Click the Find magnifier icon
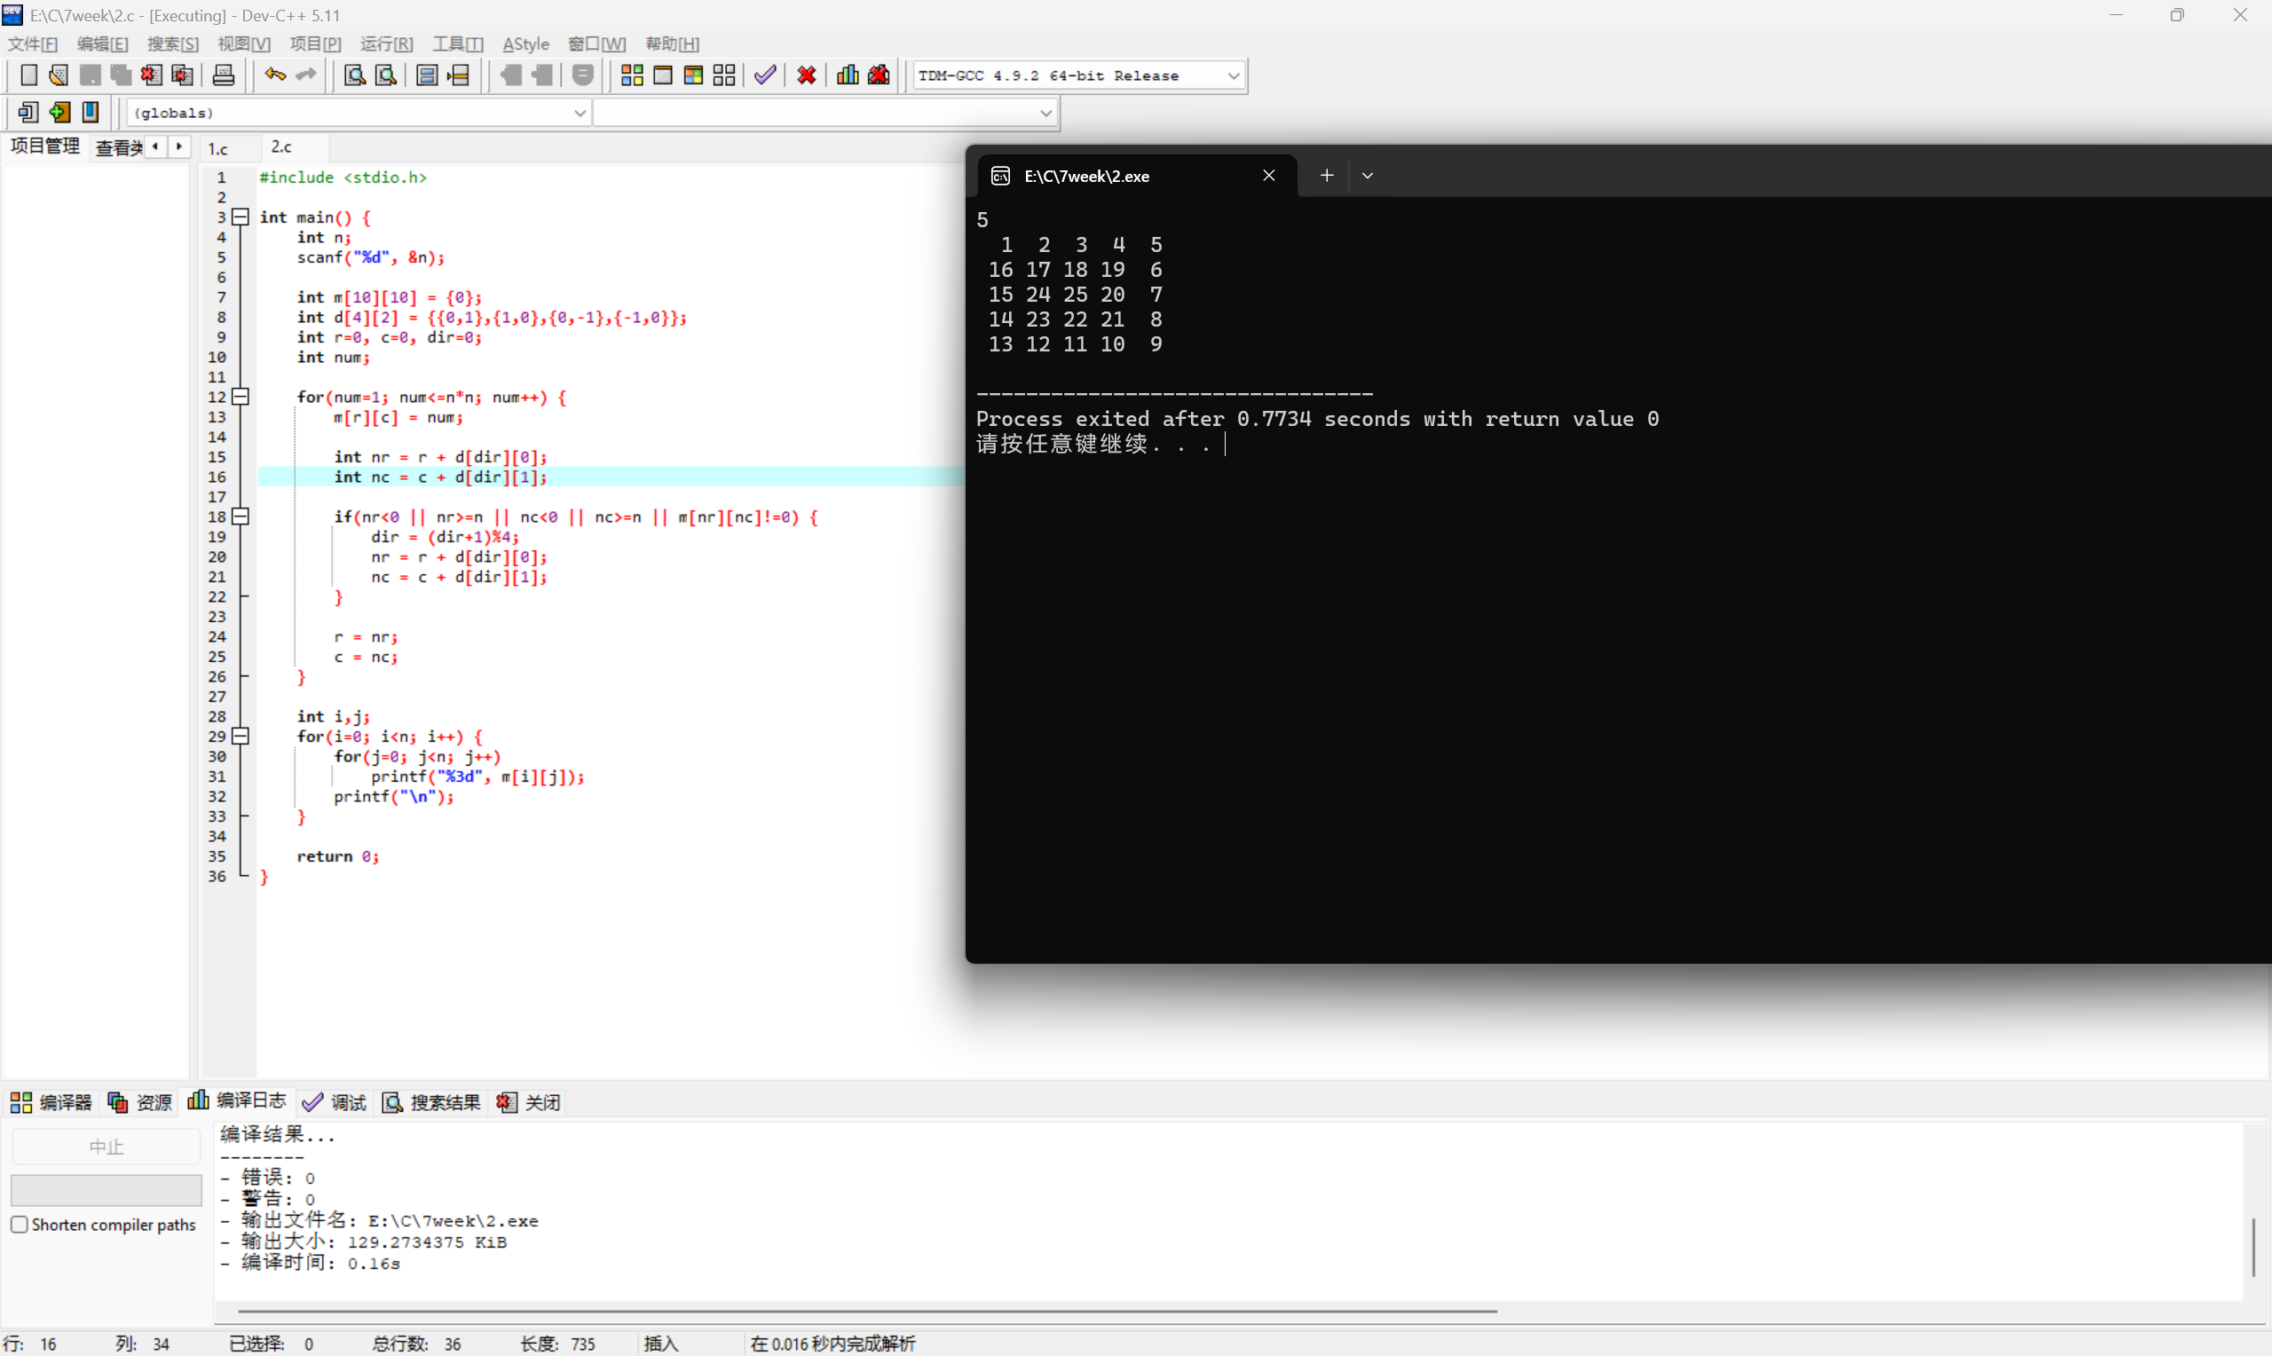 click(354, 75)
